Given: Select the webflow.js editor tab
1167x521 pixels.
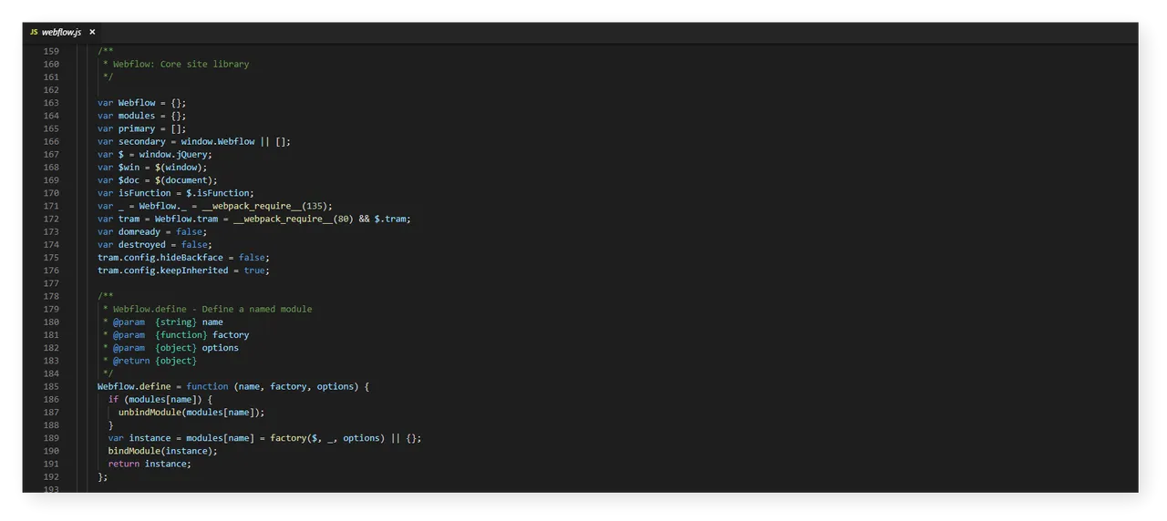Looking at the screenshot, I should coord(61,32).
